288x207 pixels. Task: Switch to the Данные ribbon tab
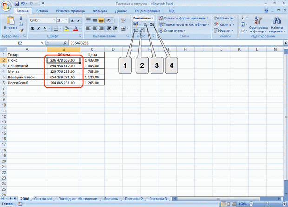[x=121, y=11]
